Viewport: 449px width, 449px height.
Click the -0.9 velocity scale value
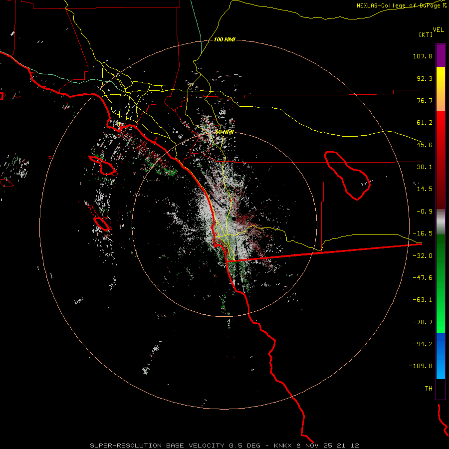pos(425,212)
